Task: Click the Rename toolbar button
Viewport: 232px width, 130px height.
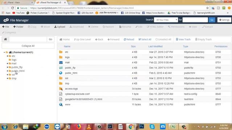Action: (x=125, y=27)
